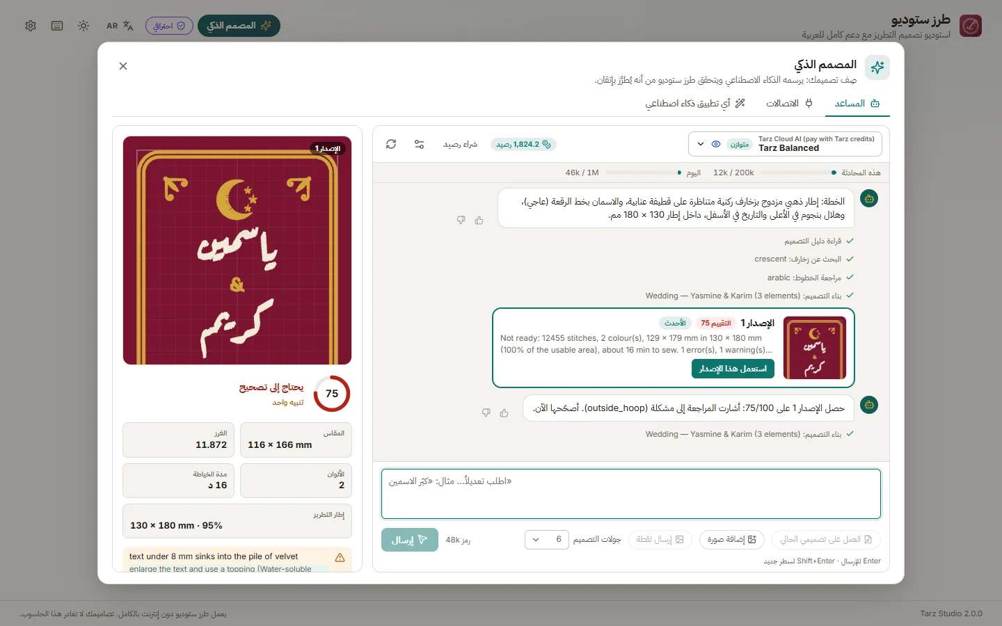This screenshot has height=626, width=1002.
Task: Thumbs down the الخطة plan message
Action: pyautogui.click(x=461, y=220)
